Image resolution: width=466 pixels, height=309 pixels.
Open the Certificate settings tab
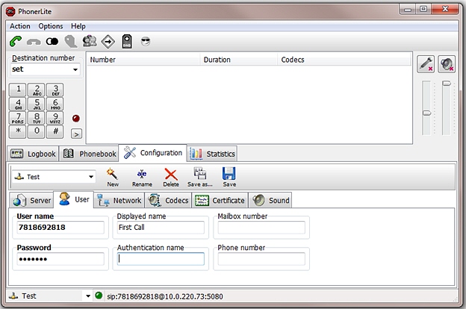click(x=220, y=200)
